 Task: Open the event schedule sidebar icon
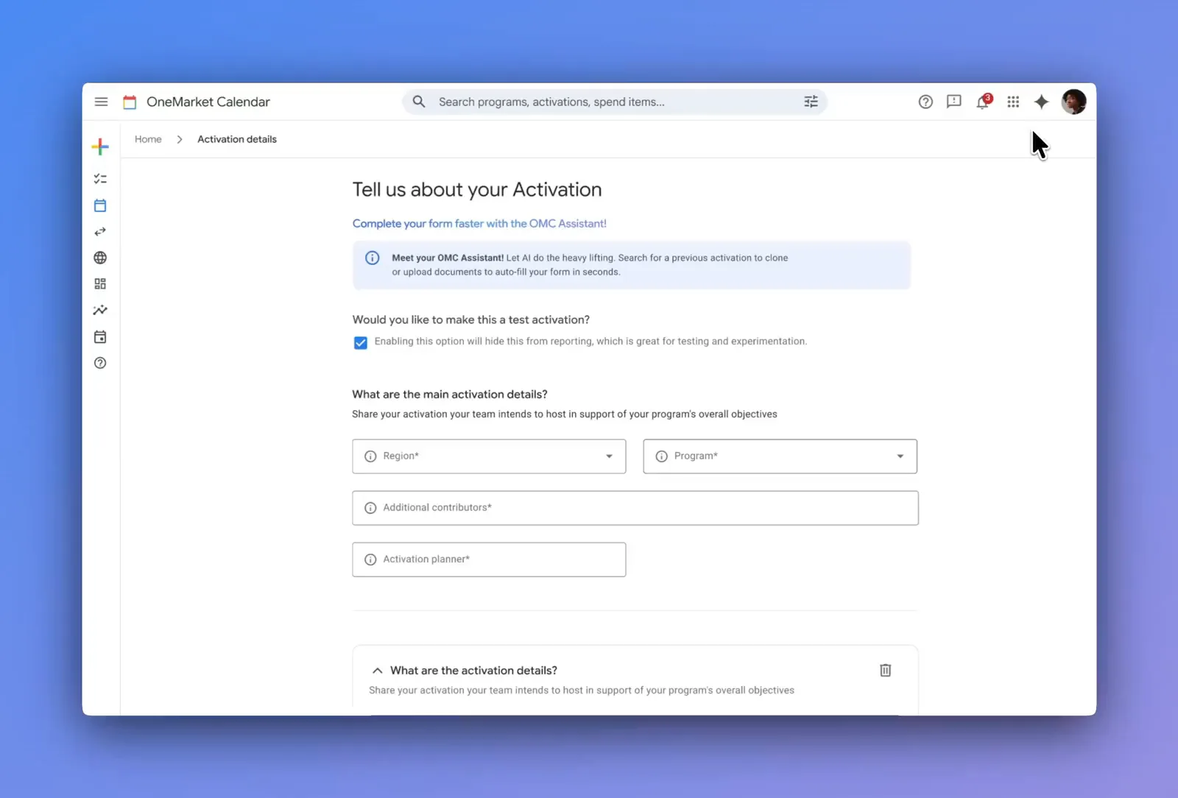tap(100, 336)
